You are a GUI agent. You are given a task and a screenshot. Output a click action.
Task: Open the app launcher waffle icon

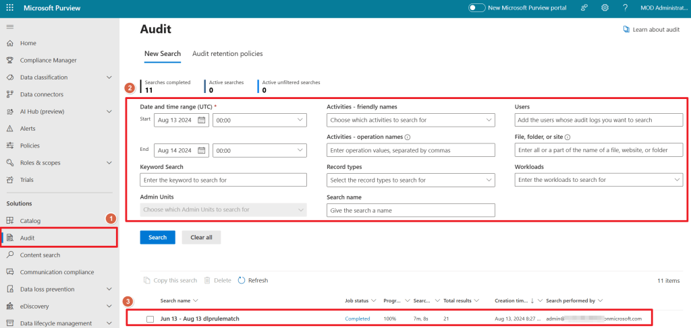pos(9,7)
